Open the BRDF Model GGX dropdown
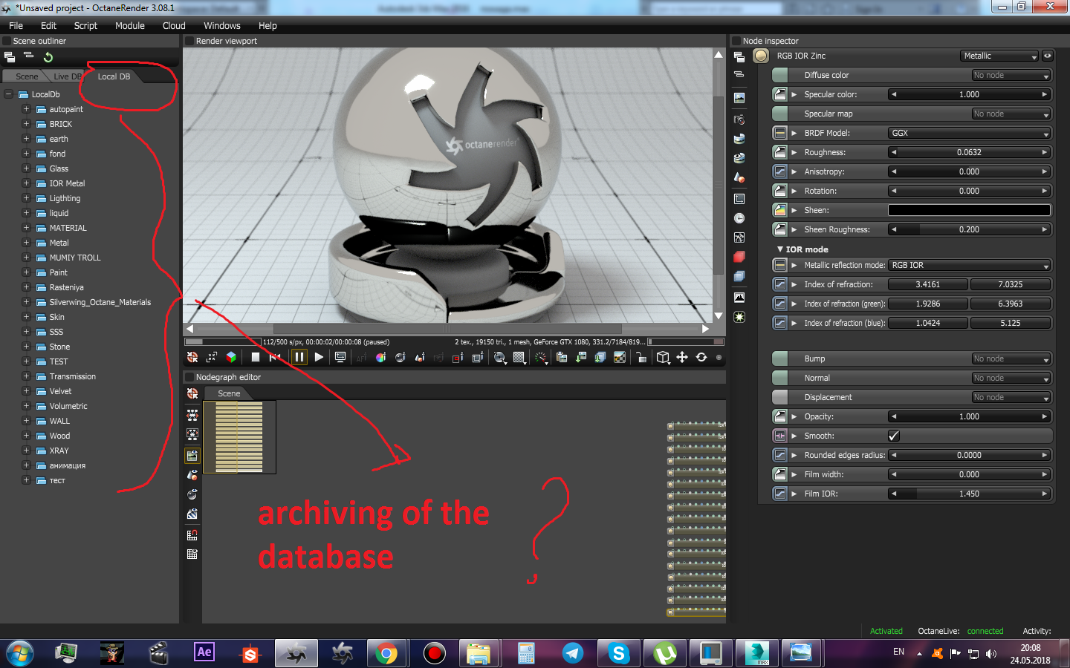Viewport: 1070px width, 668px height. coord(970,133)
